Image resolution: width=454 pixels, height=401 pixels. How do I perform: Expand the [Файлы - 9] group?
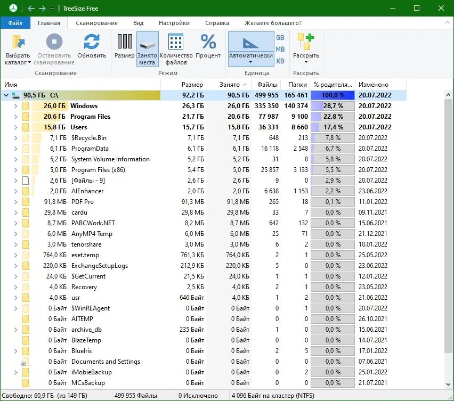(x=15, y=181)
